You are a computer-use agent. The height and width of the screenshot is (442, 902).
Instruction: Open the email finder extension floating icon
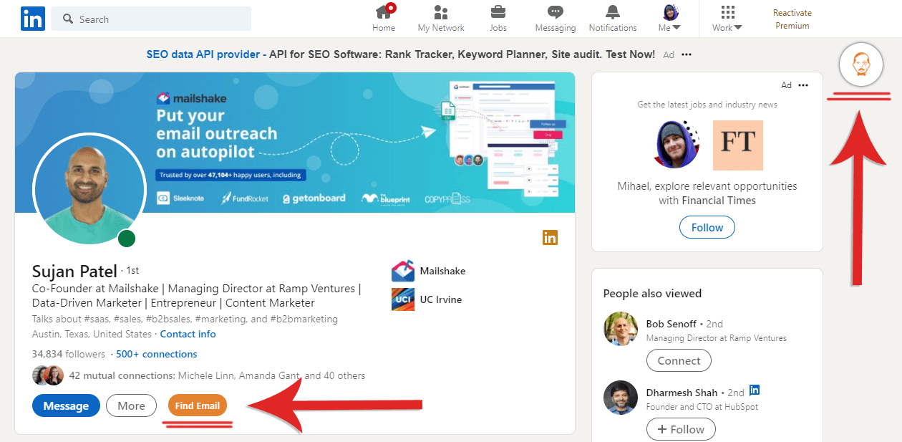(x=861, y=65)
